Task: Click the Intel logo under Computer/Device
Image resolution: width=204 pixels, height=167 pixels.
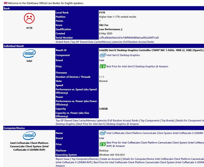Action: tap(29, 136)
